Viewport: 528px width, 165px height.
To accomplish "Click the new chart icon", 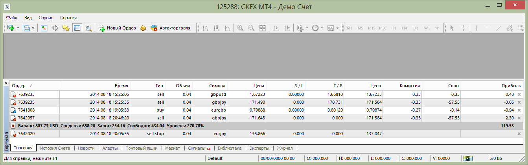I will point(11,28).
